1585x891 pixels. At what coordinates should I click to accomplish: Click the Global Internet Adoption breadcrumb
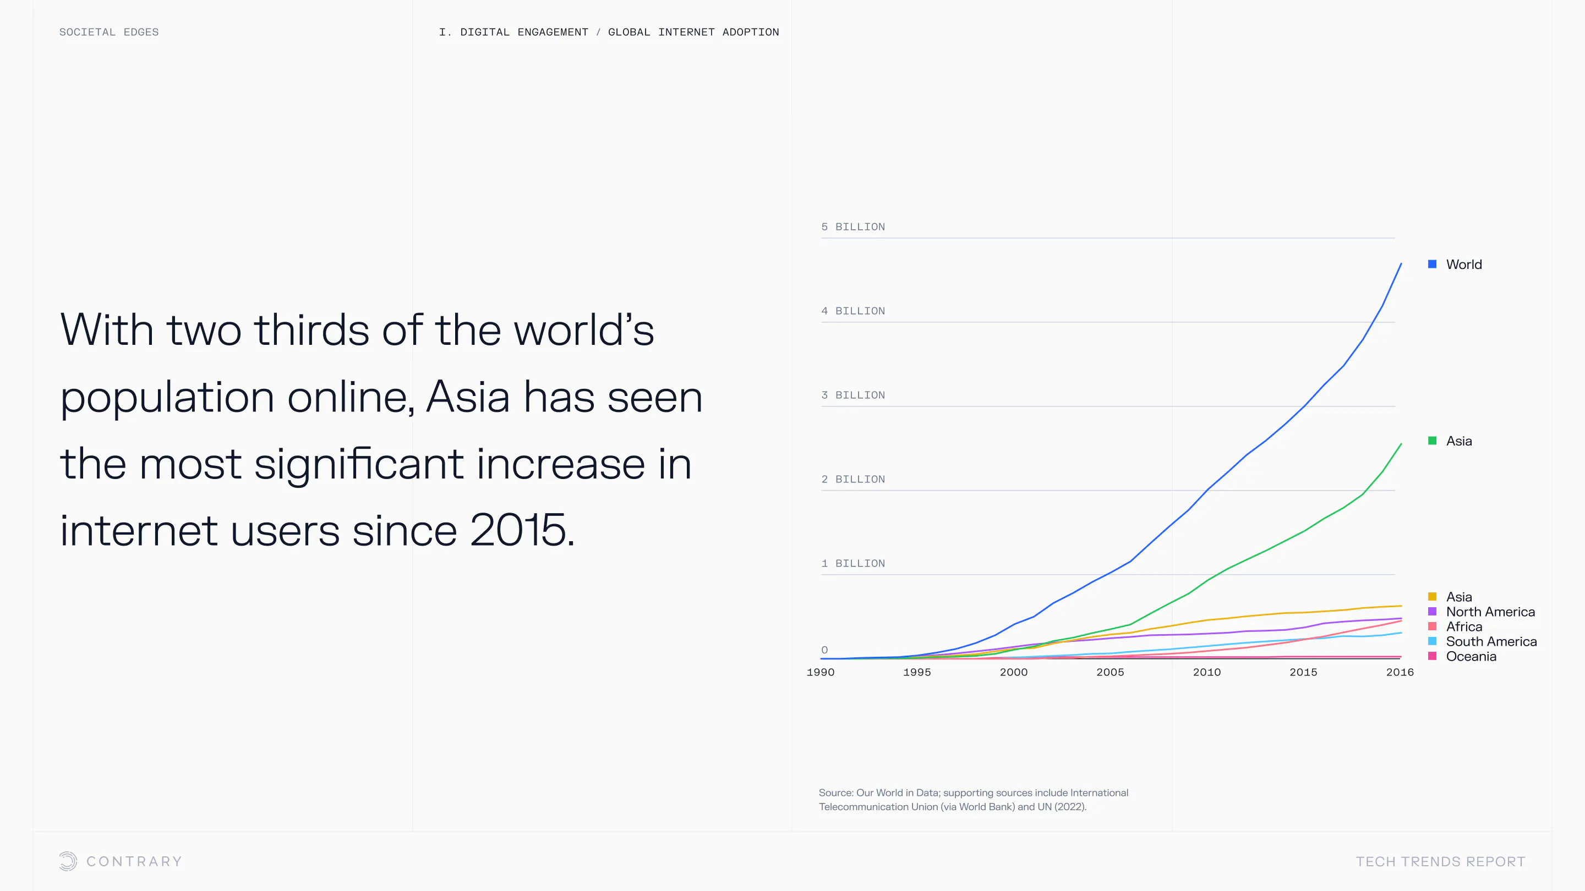[693, 32]
